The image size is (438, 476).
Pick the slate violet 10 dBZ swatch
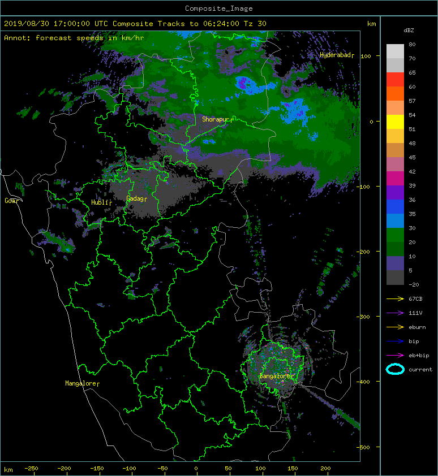[395, 263]
